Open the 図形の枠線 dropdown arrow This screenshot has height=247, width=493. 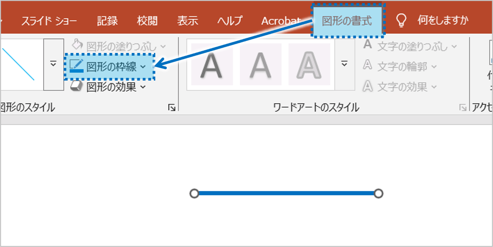(143, 67)
